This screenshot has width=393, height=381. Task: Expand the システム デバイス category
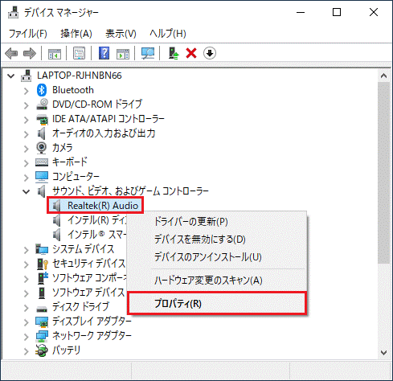(x=26, y=250)
